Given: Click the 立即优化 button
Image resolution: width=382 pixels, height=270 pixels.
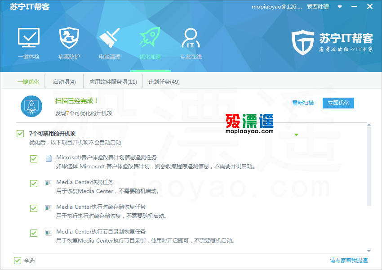Looking at the screenshot, I should coord(338,103).
